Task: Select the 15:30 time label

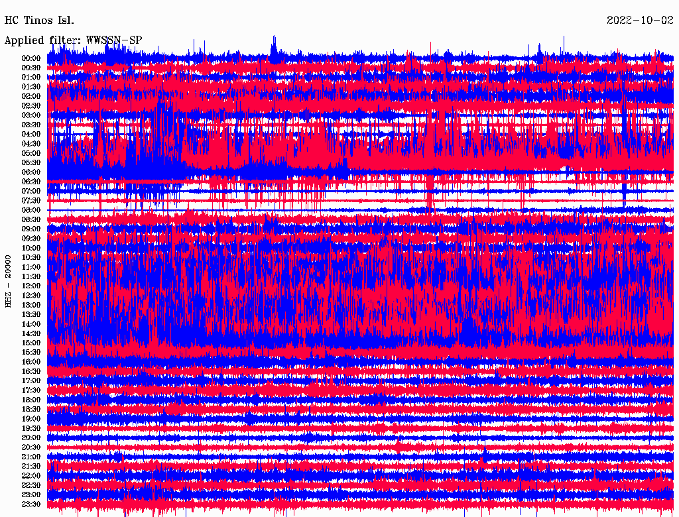Action: (31, 353)
